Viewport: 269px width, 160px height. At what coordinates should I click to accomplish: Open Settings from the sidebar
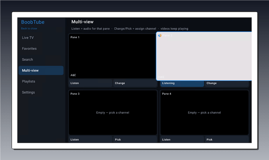coord(41,92)
